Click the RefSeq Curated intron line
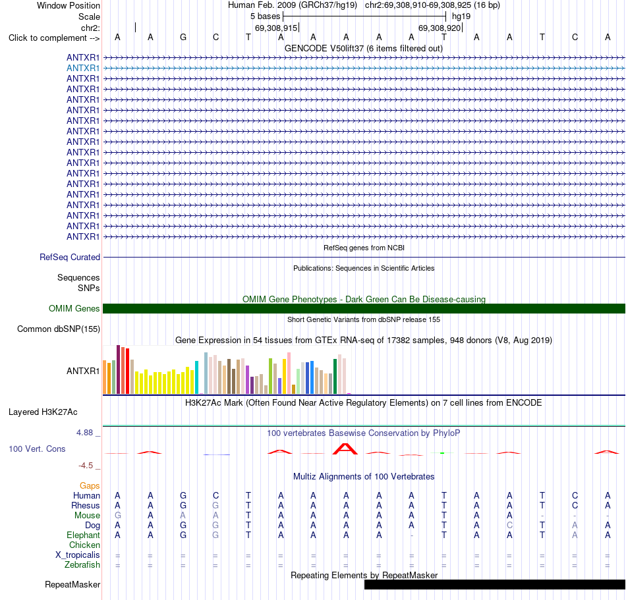This screenshot has height=600, width=626. (x=364, y=258)
